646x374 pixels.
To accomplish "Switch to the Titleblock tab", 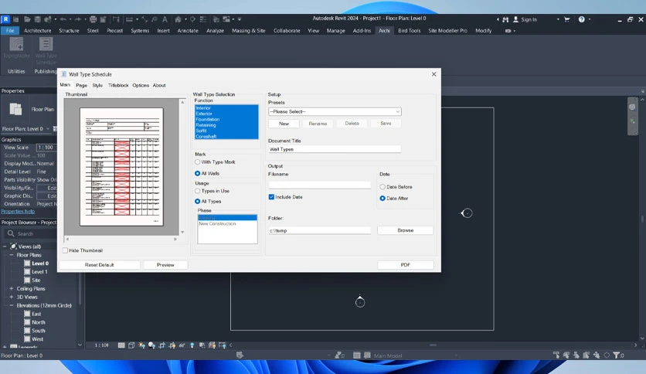I will (118, 85).
